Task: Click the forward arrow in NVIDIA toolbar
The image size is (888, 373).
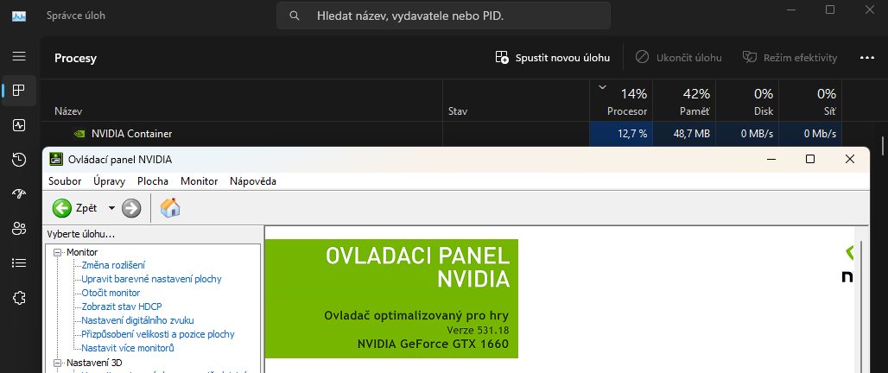Action: tap(131, 208)
